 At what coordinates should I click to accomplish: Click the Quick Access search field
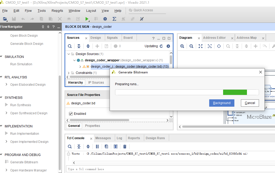click(x=147, y=10)
